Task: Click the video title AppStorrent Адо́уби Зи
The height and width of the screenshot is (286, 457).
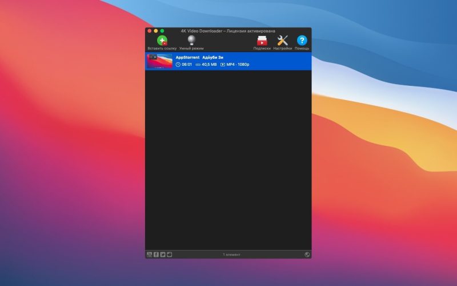Action: tap(199, 58)
